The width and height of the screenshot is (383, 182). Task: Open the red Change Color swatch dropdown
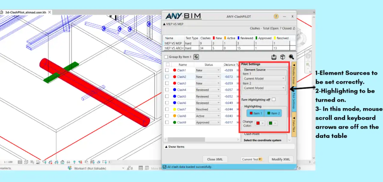(260, 123)
